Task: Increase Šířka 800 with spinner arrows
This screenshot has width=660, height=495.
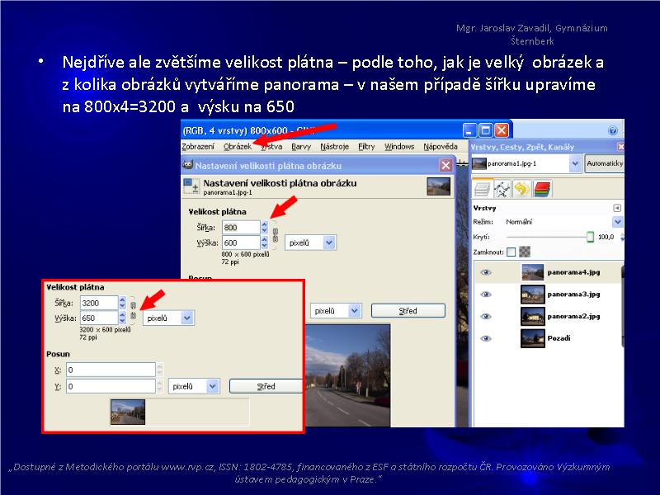Action: tap(264, 228)
